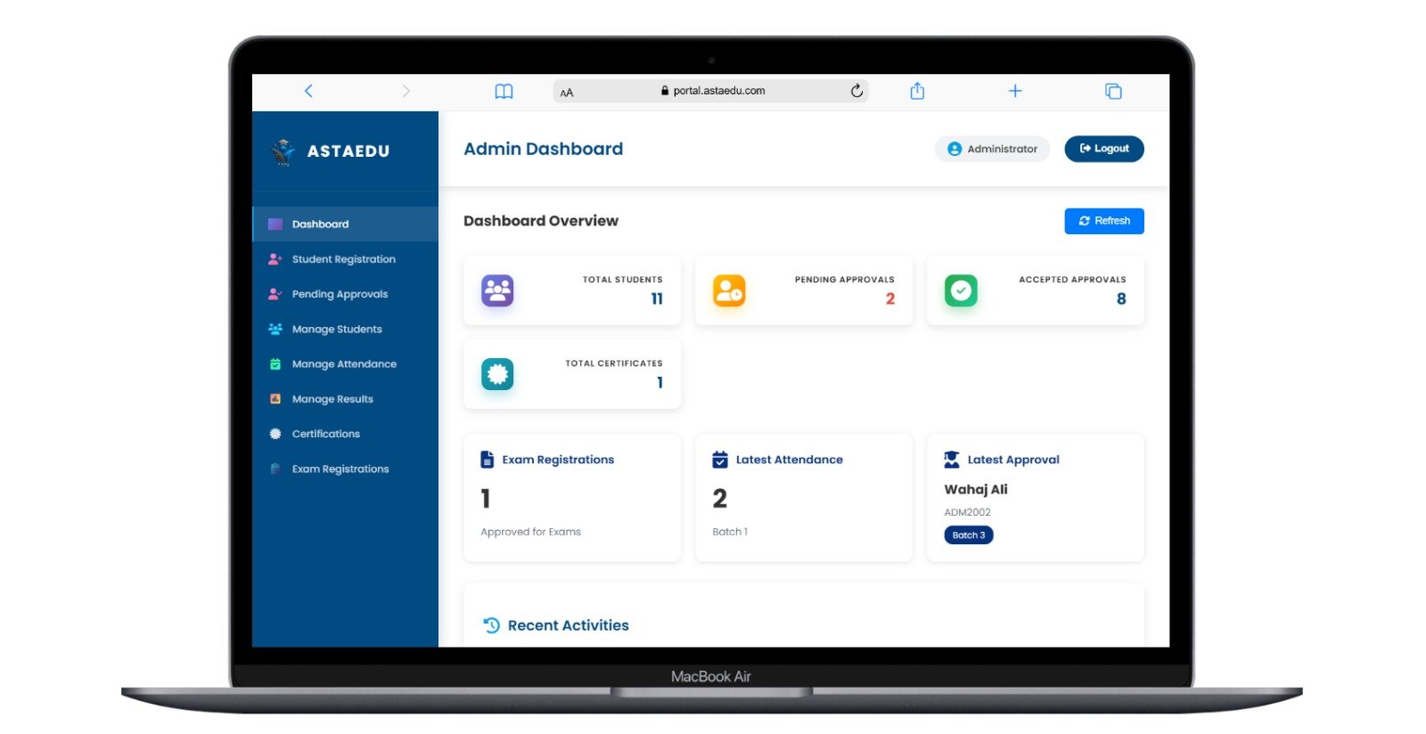Open the AA reader text-size menu
Image resolution: width=1426 pixels, height=734 pixels.
[567, 93]
